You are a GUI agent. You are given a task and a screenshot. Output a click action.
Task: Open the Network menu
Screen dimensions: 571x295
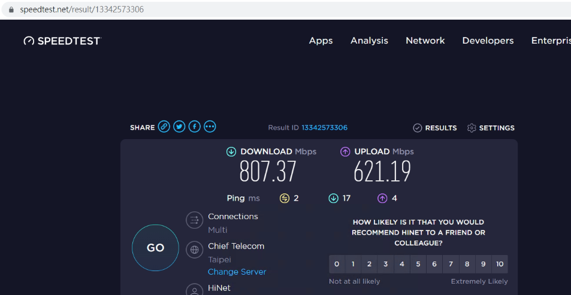pyautogui.click(x=425, y=41)
